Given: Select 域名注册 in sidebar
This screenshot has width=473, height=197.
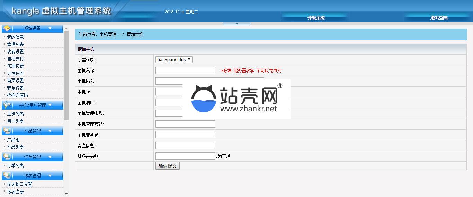Looking at the screenshot, I should [15, 191].
